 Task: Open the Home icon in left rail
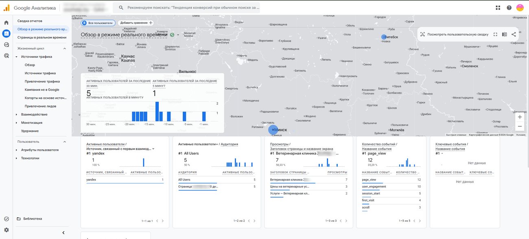pyautogui.click(x=6, y=23)
